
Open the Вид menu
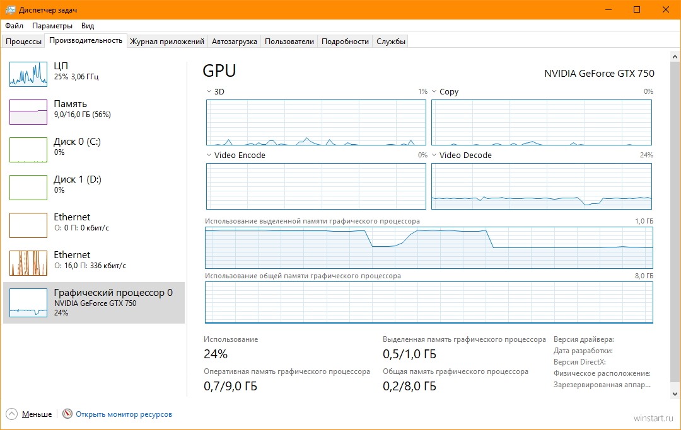coord(87,26)
